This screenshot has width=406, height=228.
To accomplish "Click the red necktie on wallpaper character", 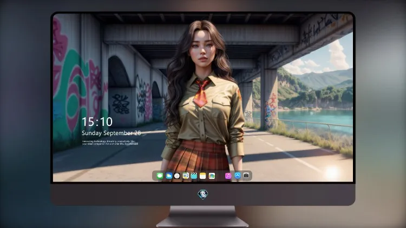I will (201, 93).
